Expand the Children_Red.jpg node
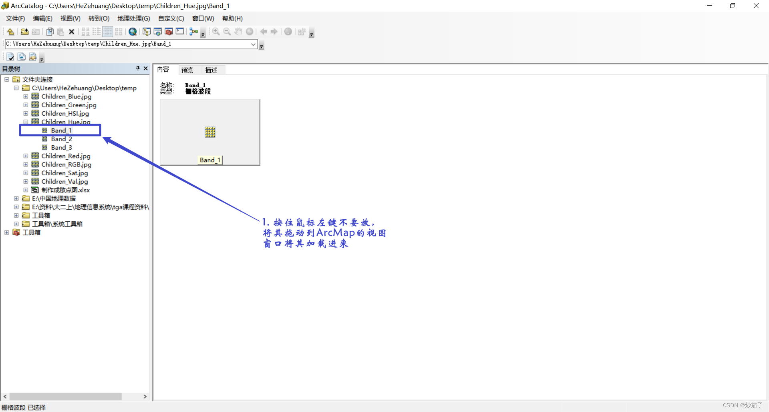Viewport: 769px width, 412px height. (x=26, y=156)
